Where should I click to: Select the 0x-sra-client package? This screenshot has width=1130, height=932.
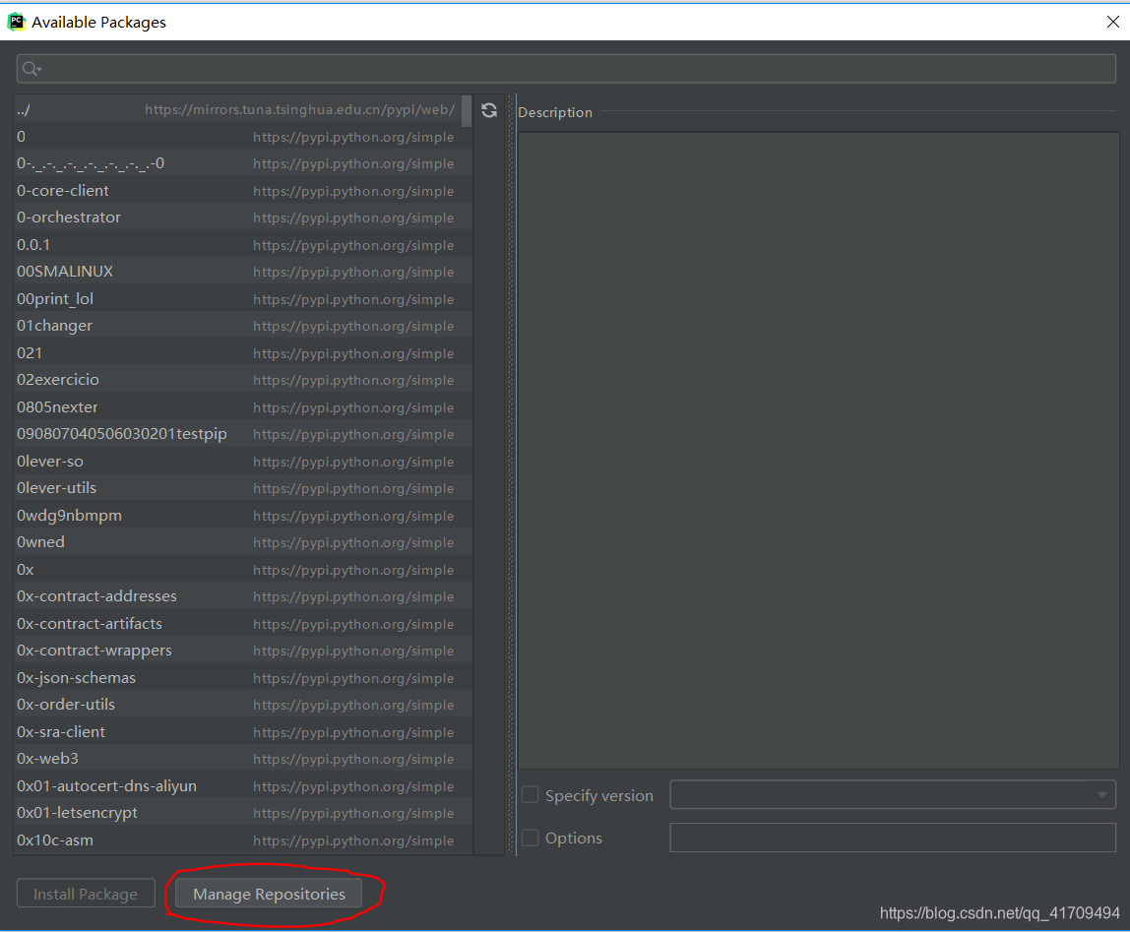point(243,731)
